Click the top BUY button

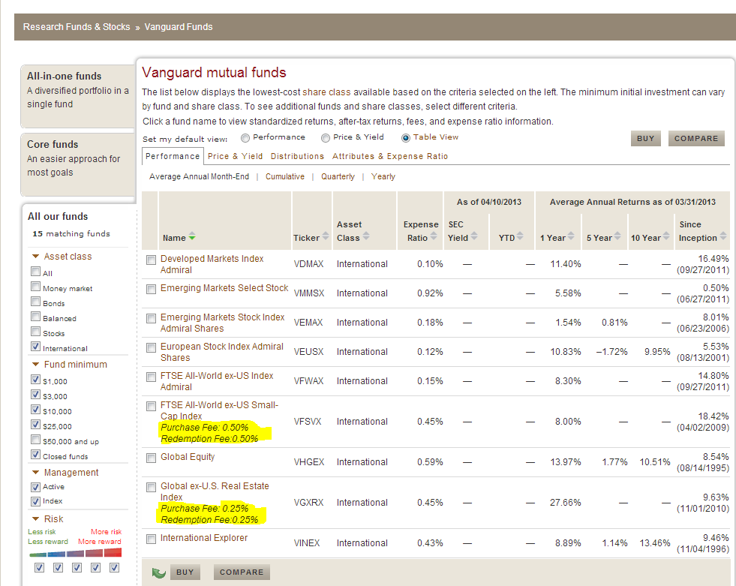(645, 139)
